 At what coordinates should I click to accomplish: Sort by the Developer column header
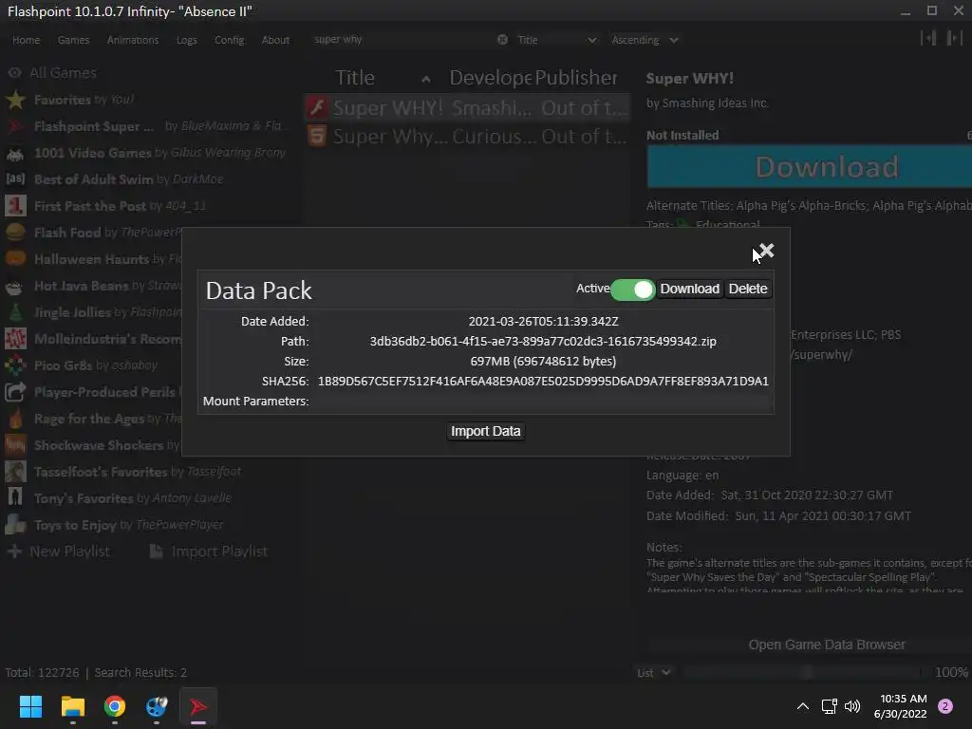click(x=491, y=78)
